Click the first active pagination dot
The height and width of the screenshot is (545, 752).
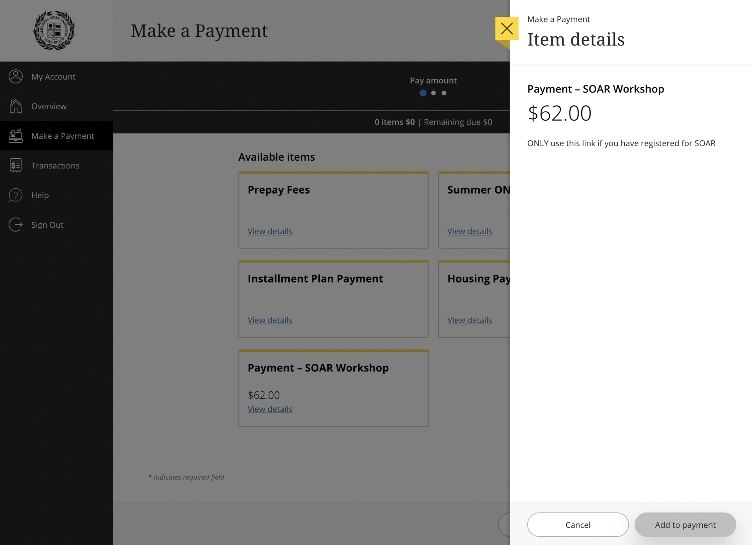click(x=423, y=93)
